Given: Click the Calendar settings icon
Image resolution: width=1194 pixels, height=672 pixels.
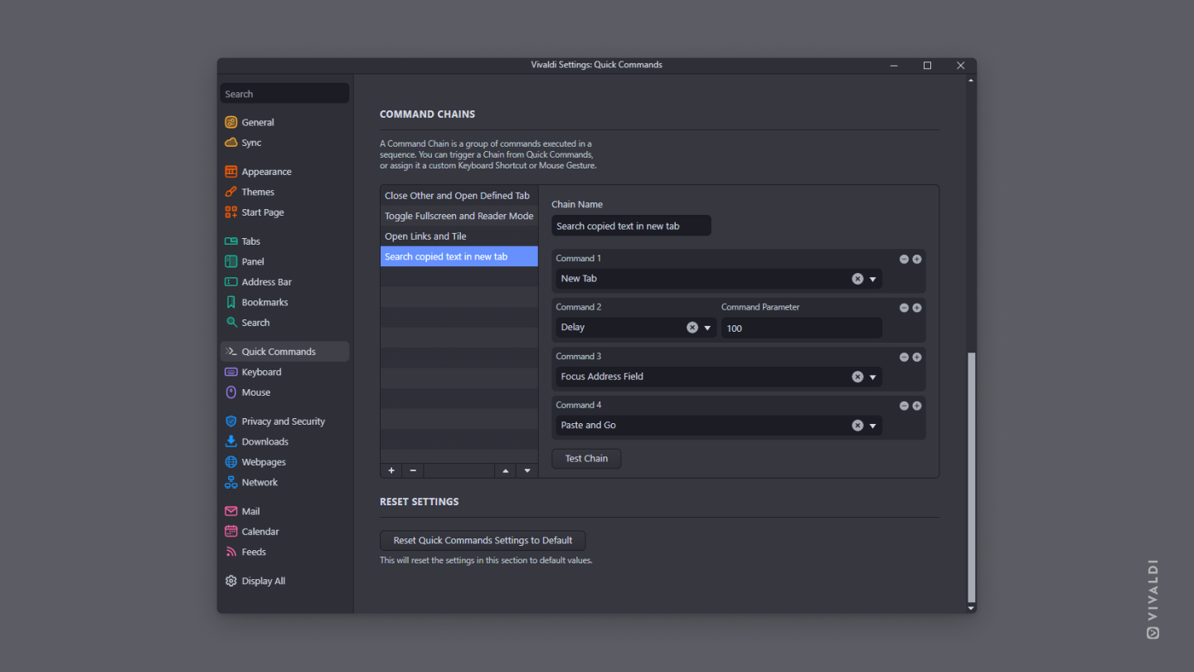Looking at the screenshot, I should point(231,532).
